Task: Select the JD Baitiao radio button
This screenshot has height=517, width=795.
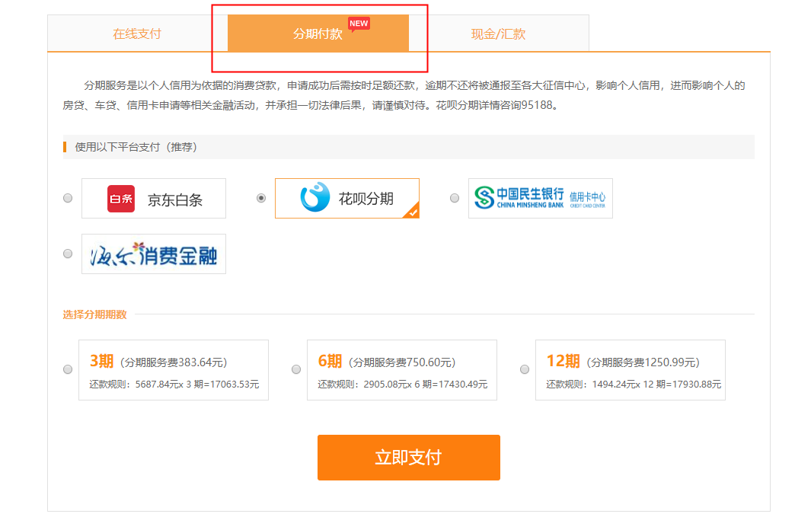Action: pos(67,198)
